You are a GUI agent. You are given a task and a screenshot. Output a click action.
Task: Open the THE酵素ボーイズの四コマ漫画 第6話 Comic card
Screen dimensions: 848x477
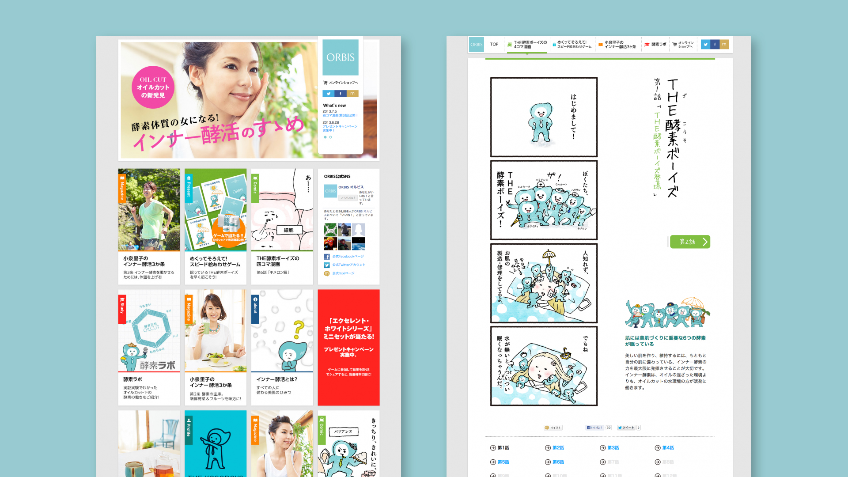282,227
